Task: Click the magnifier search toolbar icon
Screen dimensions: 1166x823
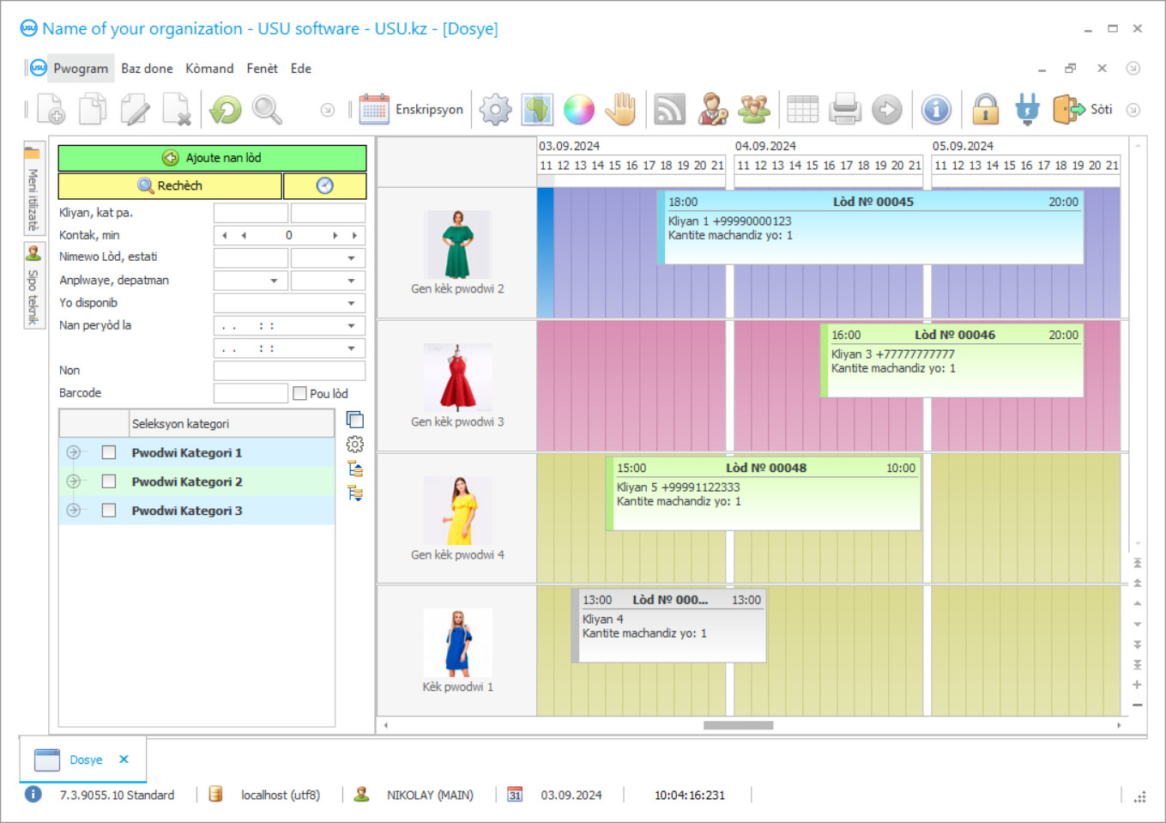Action: pos(267,110)
